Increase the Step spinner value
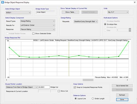The height and width of the screenshot is (104, 137). (x=130, y=29)
